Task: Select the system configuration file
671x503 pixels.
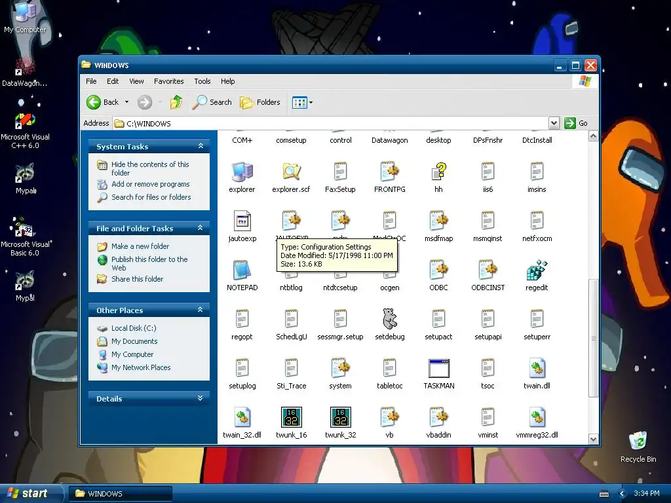Action: [340, 369]
